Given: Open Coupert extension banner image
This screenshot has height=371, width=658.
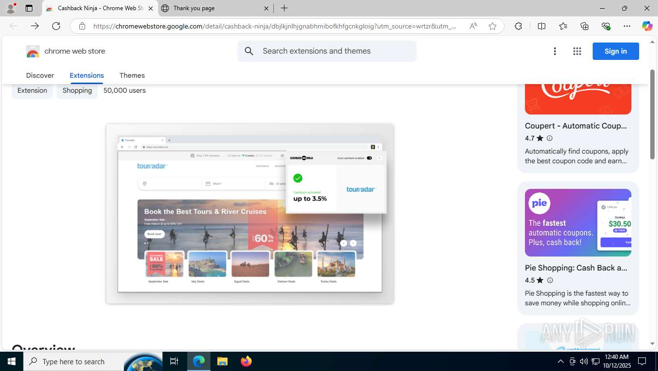Looking at the screenshot, I should (x=578, y=99).
